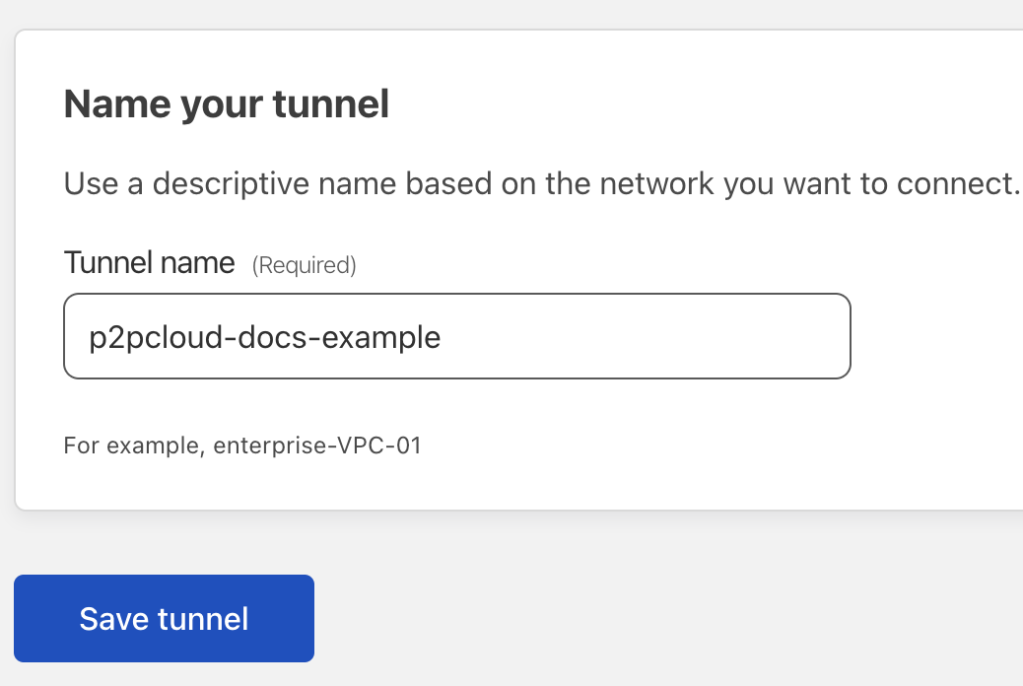This screenshot has height=686, width=1023.
Task: Click the "Name your tunnel" heading
Action: 227,104
